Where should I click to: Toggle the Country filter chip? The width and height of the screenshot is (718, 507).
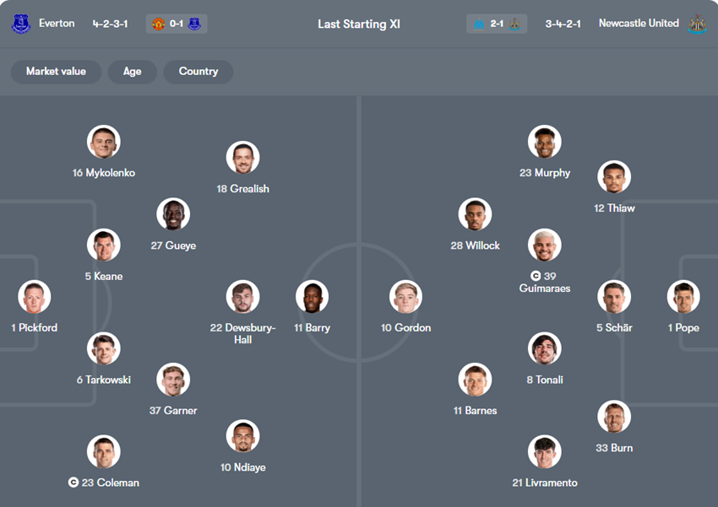199,72
